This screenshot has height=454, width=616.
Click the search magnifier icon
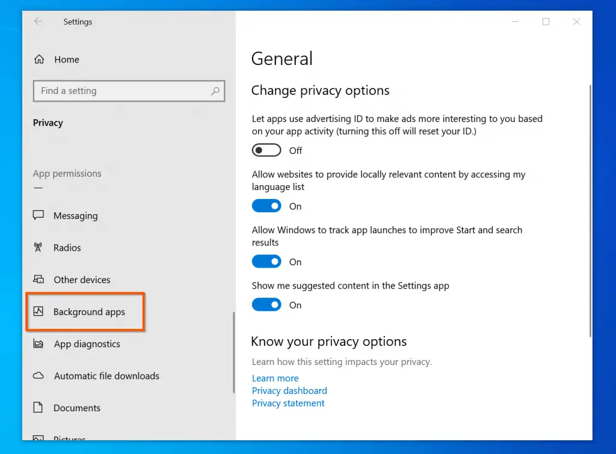click(x=215, y=91)
